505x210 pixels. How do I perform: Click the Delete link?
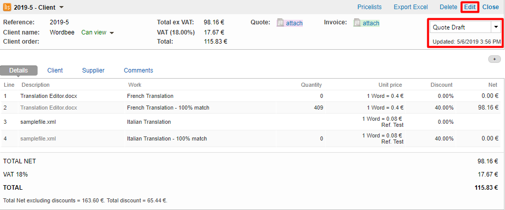point(448,7)
